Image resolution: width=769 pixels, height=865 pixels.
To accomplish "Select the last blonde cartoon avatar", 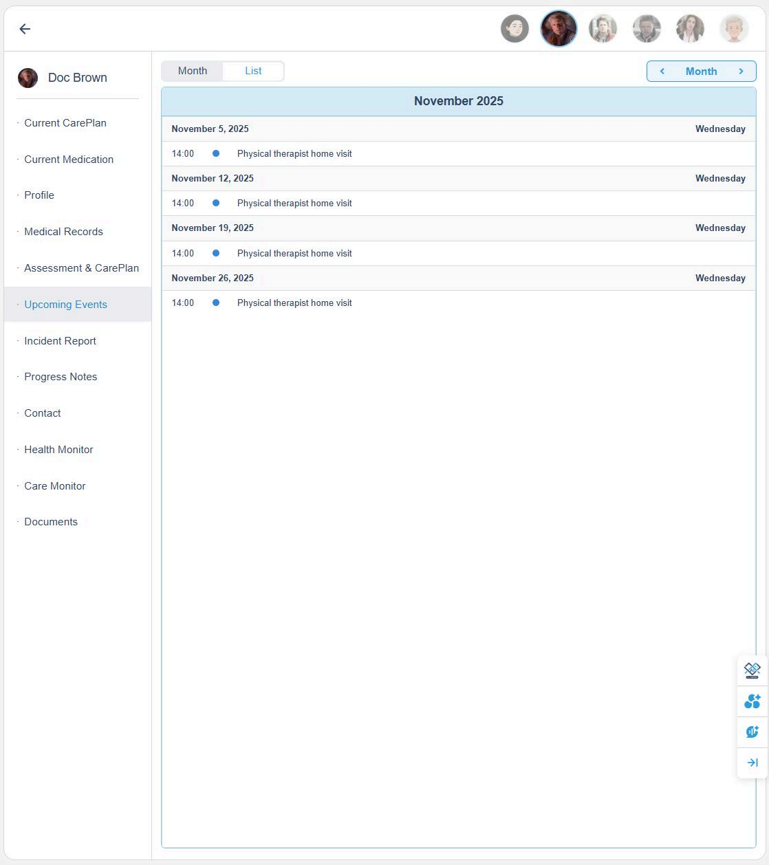I will (x=734, y=29).
